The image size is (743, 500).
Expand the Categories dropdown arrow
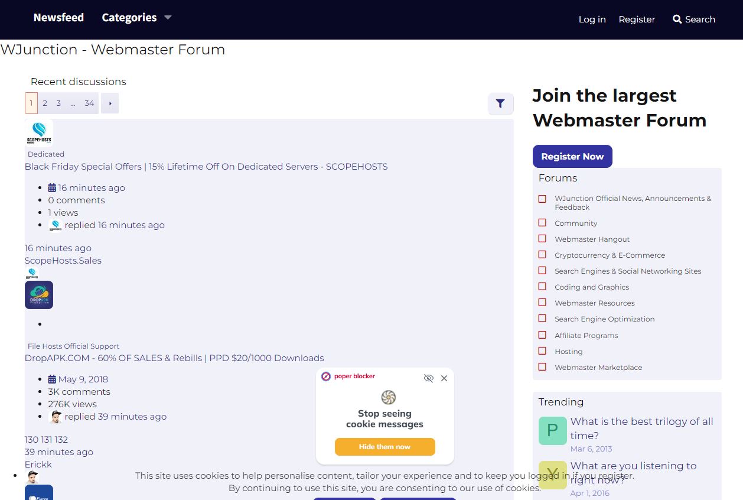click(x=168, y=18)
